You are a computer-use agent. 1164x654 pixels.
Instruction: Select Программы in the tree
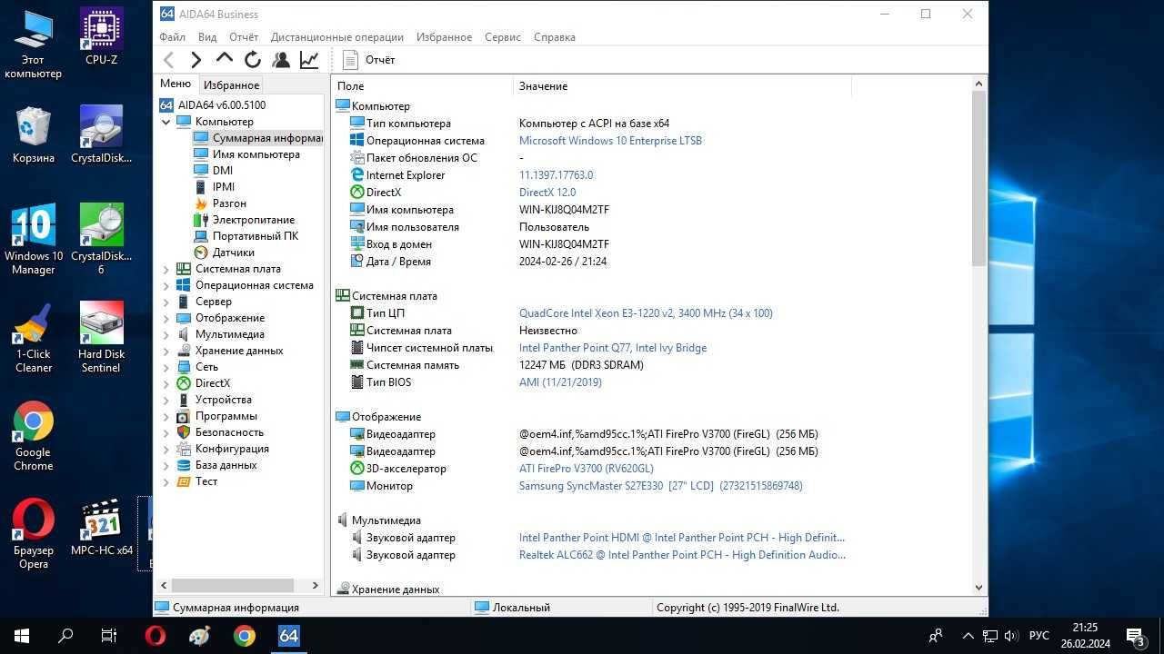coord(226,416)
